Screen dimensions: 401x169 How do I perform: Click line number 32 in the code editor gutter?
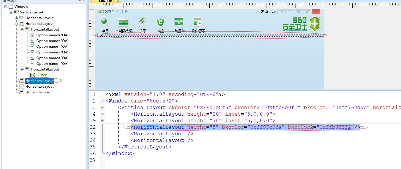tap(92, 127)
